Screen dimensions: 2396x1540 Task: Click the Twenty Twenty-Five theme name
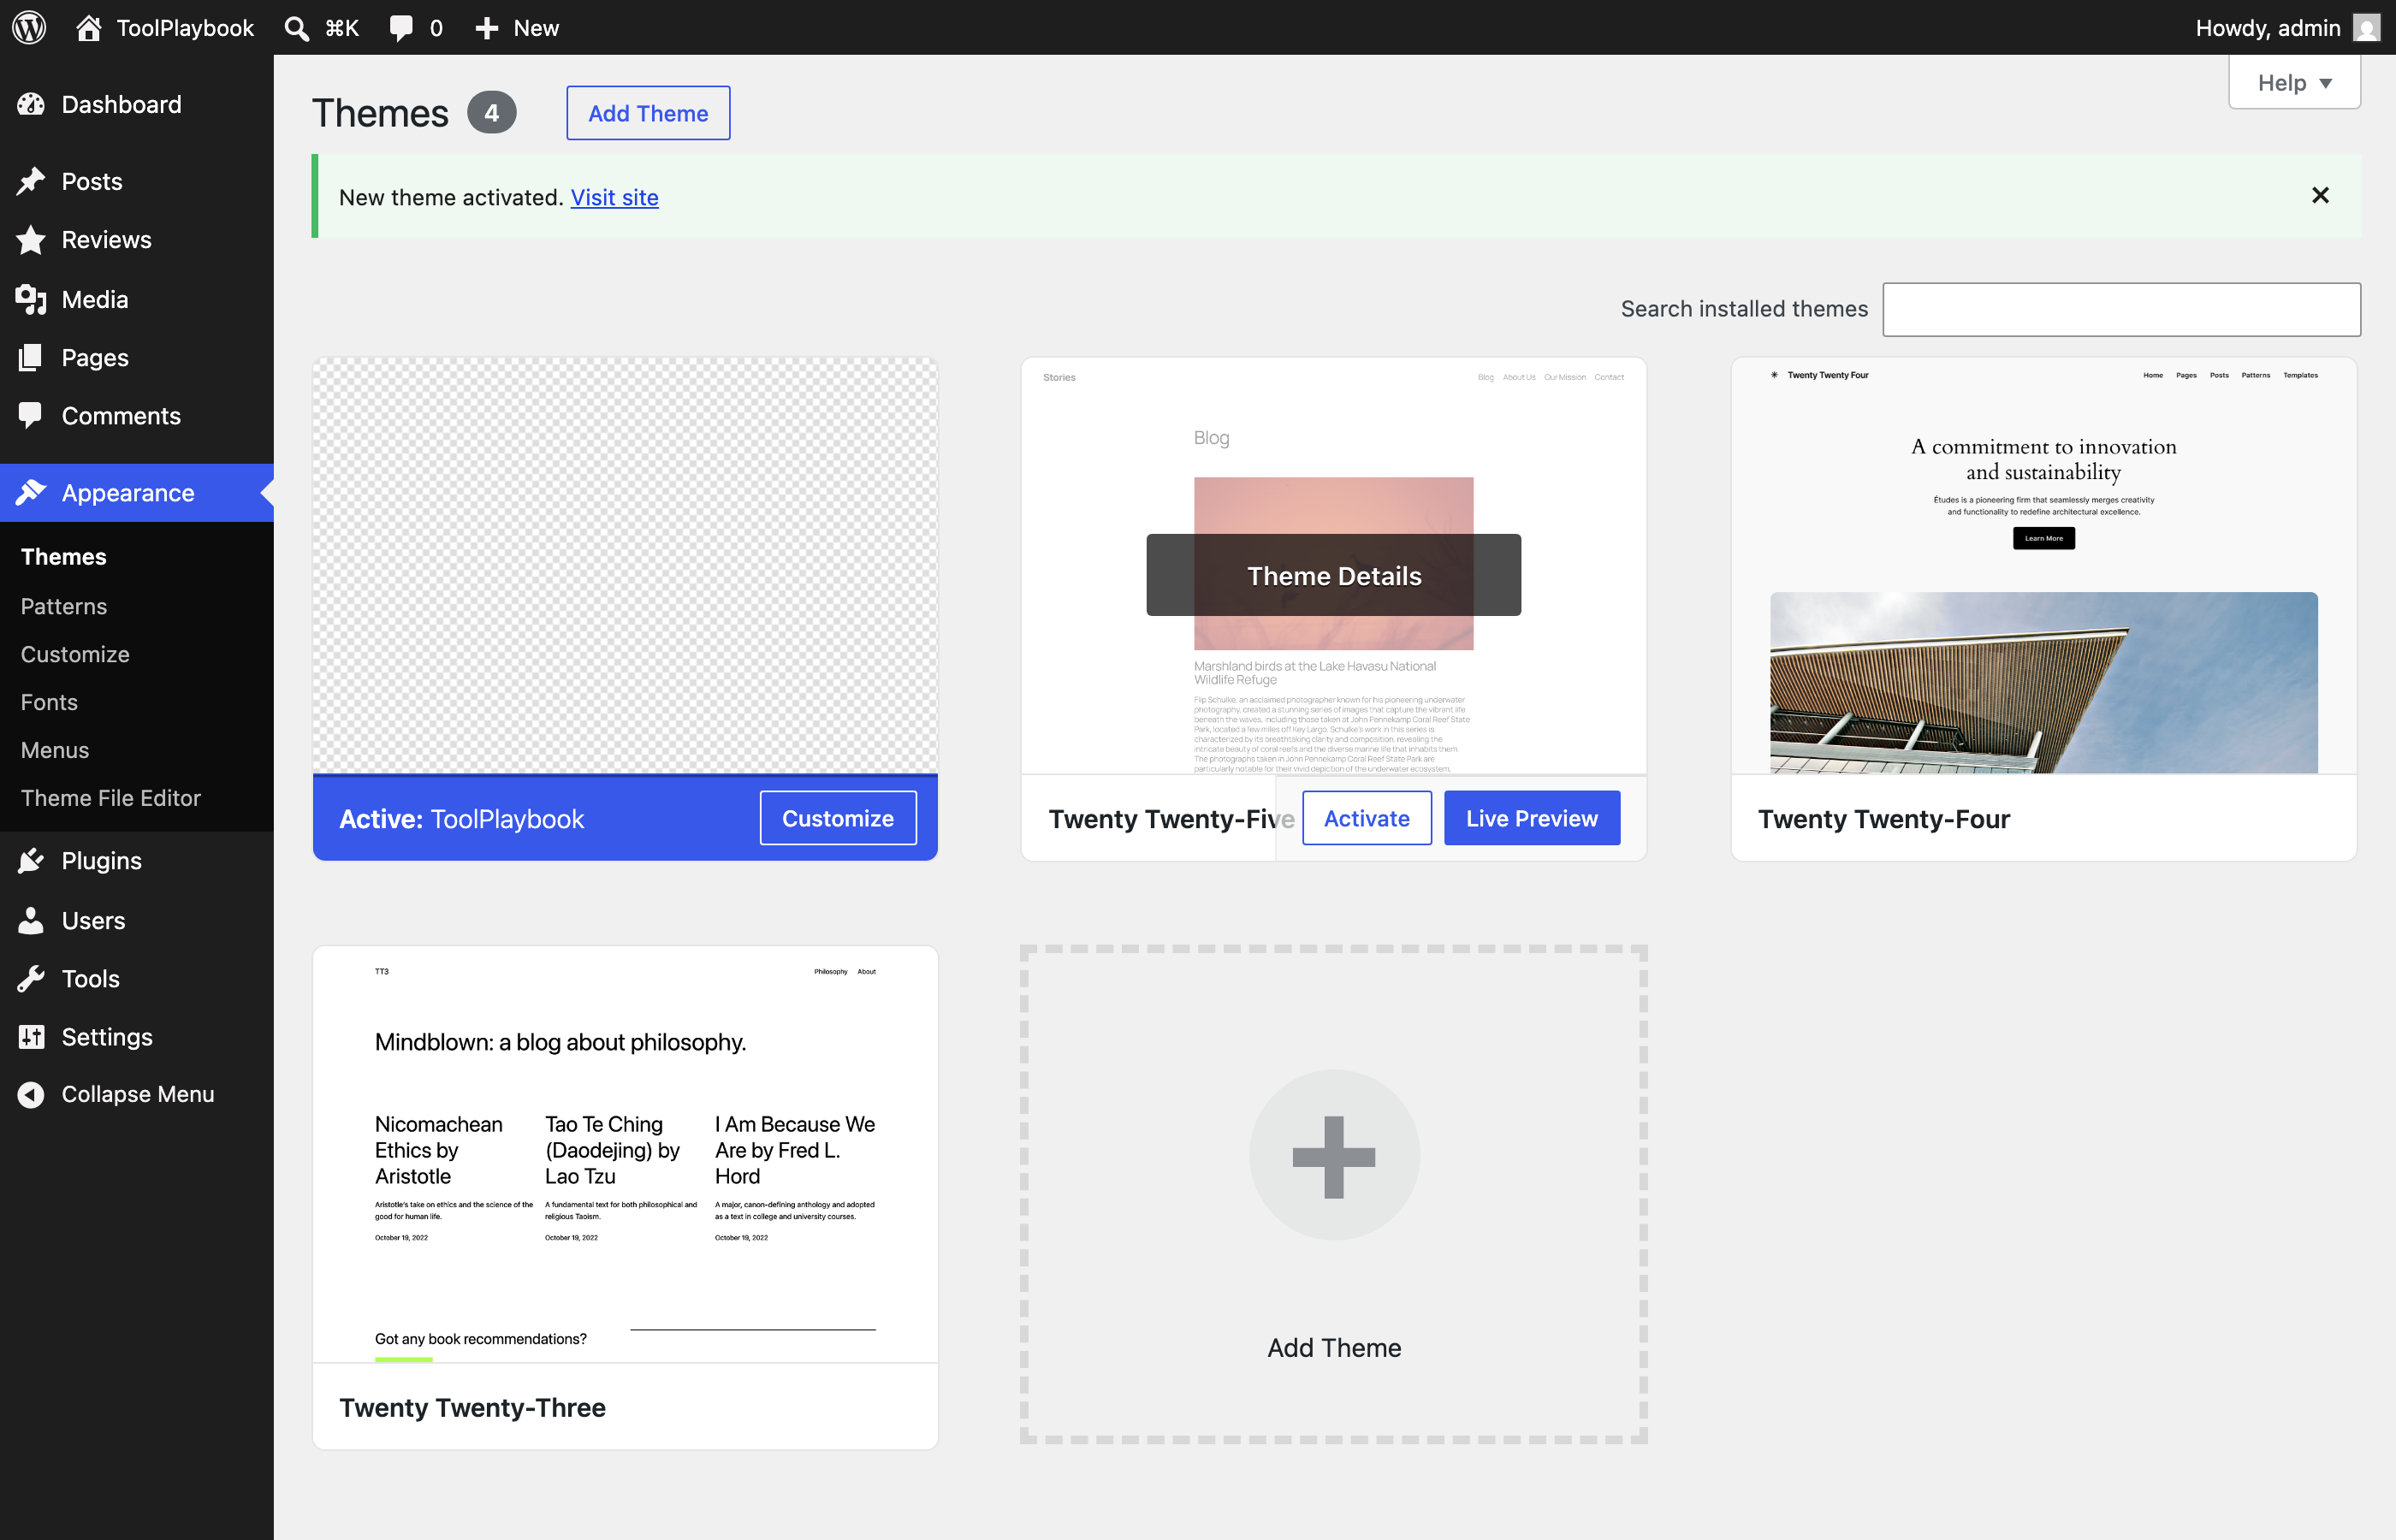click(x=1171, y=819)
